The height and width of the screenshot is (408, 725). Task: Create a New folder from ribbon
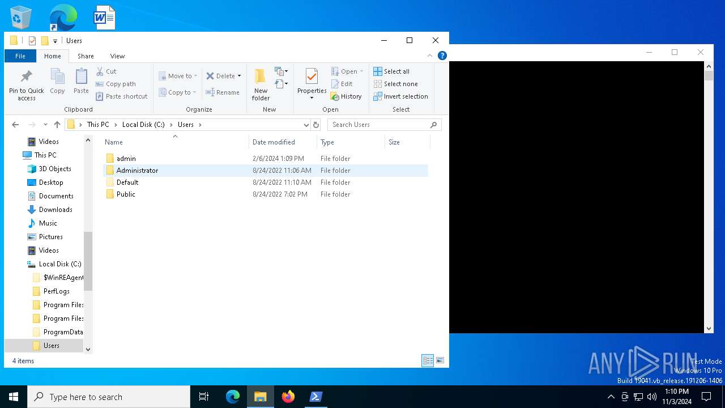261,85
